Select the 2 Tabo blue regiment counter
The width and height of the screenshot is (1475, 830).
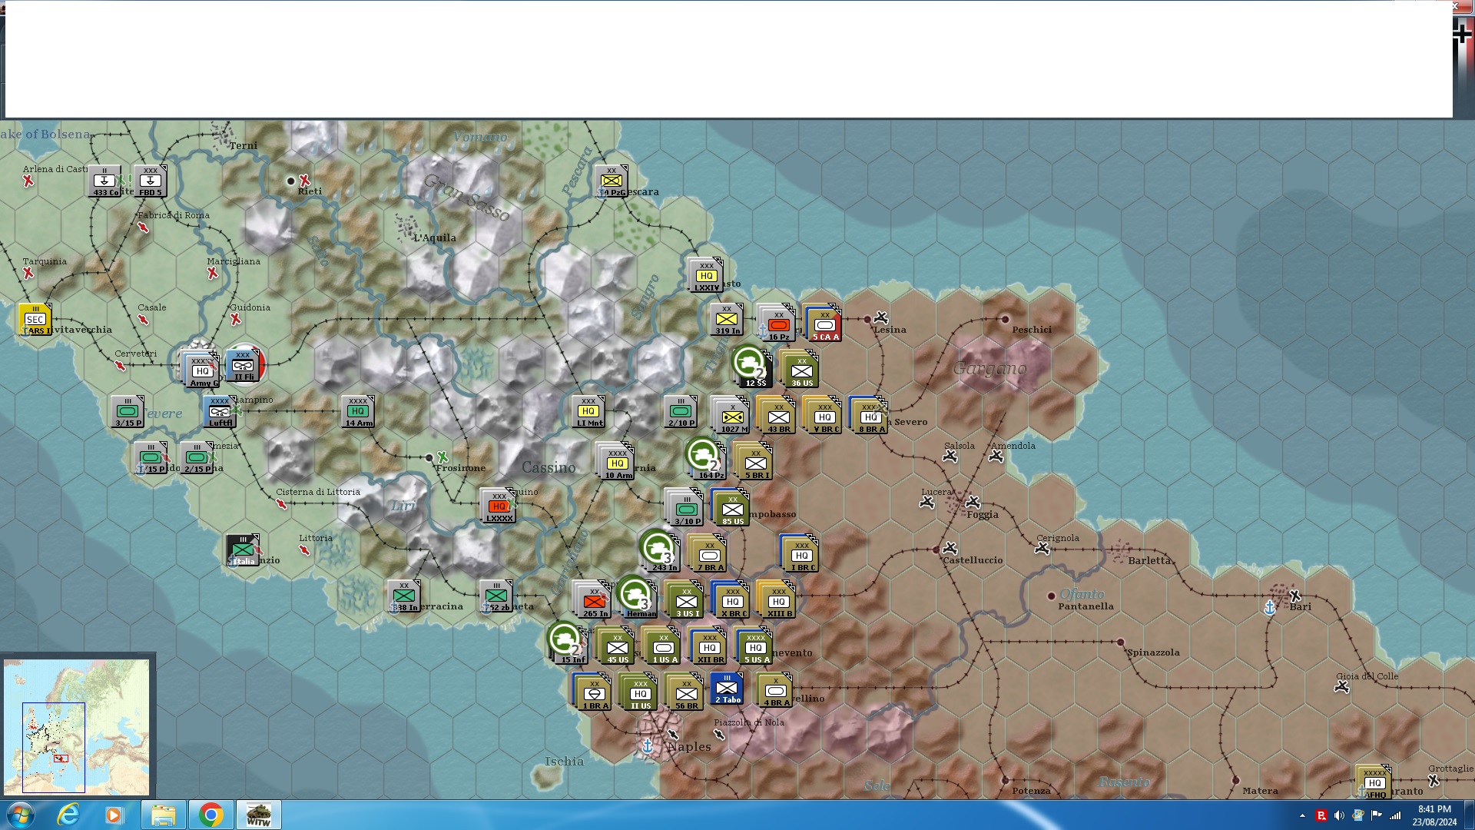coord(727,689)
